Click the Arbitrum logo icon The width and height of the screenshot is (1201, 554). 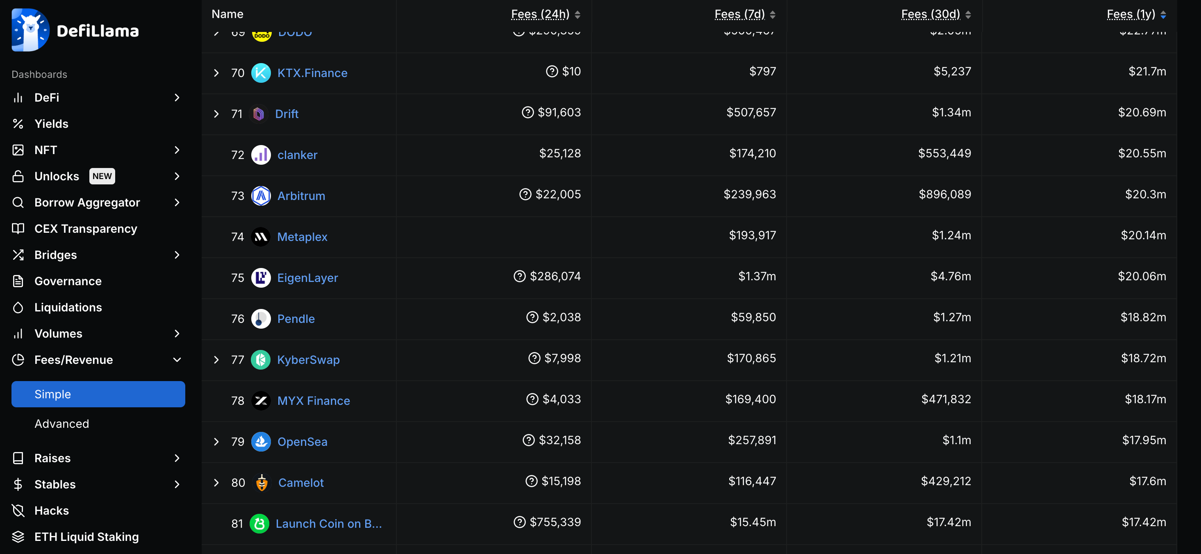click(261, 196)
